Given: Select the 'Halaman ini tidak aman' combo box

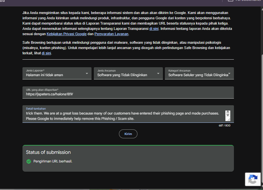Looking at the screenshot, I should pyautogui.click(x=57, y=73).
